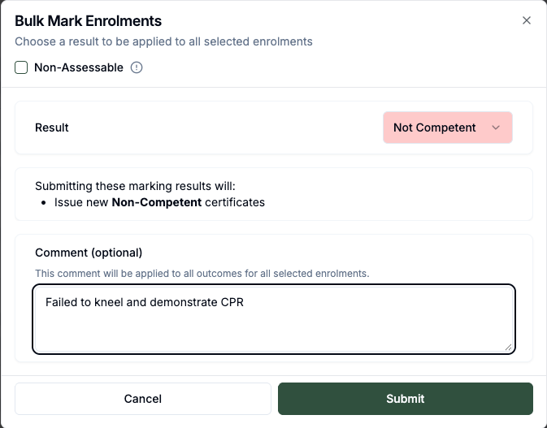This screenshot has width=547, height=428.
Task: Expand the Result chevron arrow
Action: [x=496, y=128]
